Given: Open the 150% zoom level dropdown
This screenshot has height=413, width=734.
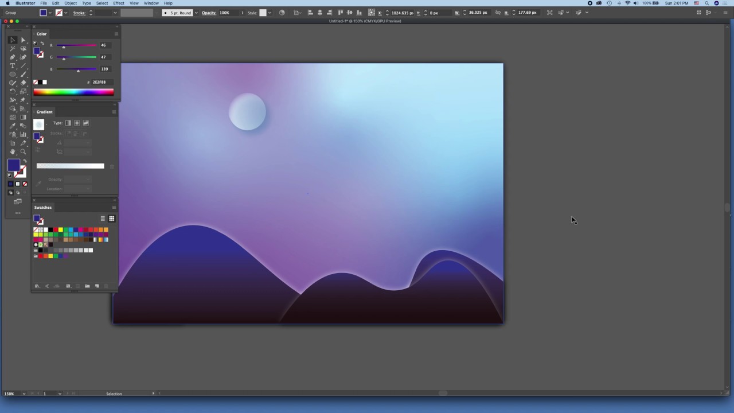Looking at the screenshot, I should click(x=24, y=393).
